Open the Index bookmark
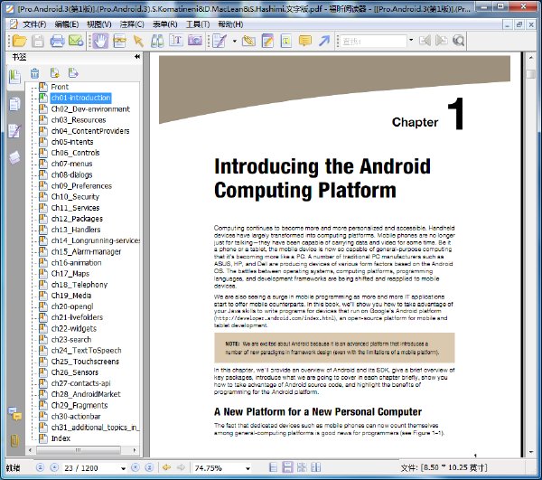The height and width of the screenshot is (480, 542). [61, 438]
